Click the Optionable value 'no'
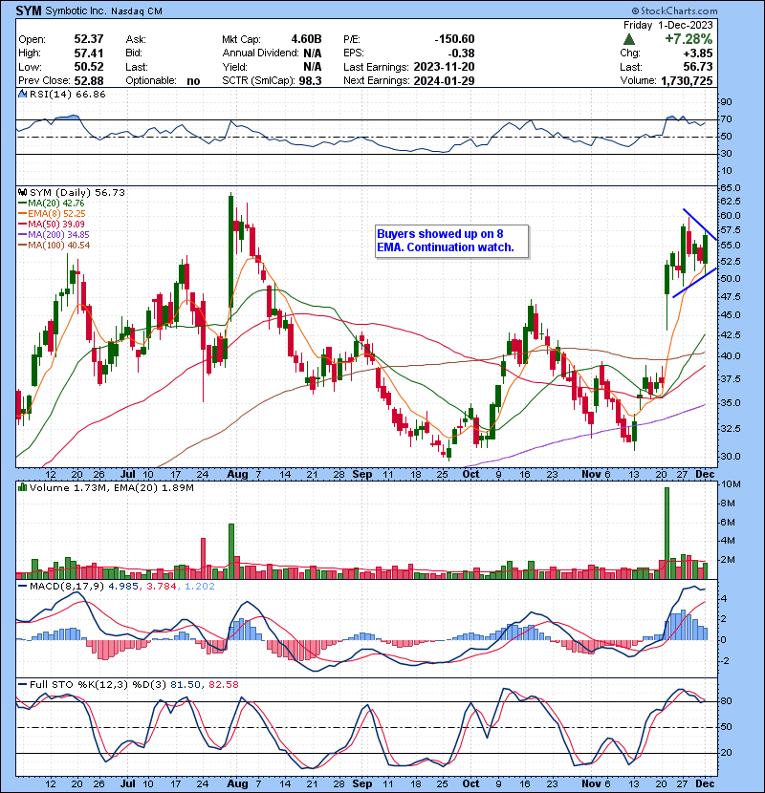This screenshot has width=765, height=793. pyautogui.click(x=193, y=81)
